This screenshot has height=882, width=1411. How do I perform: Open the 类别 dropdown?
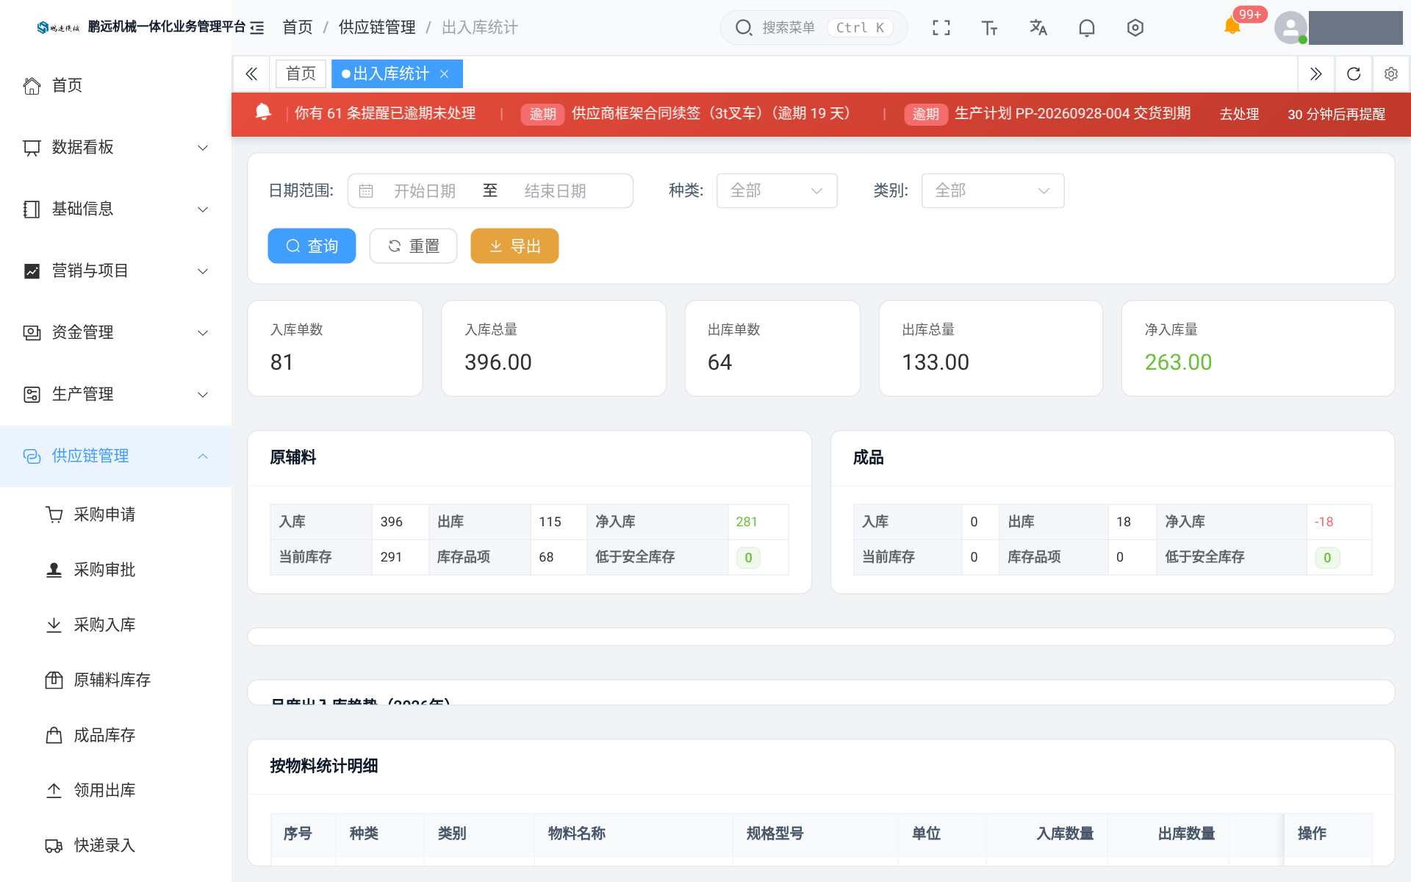click(x=993, y=191)
